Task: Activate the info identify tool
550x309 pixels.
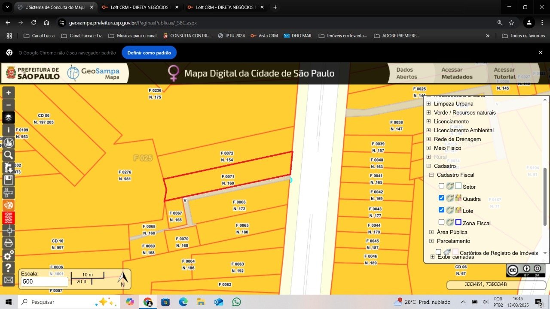Action: 9,130
